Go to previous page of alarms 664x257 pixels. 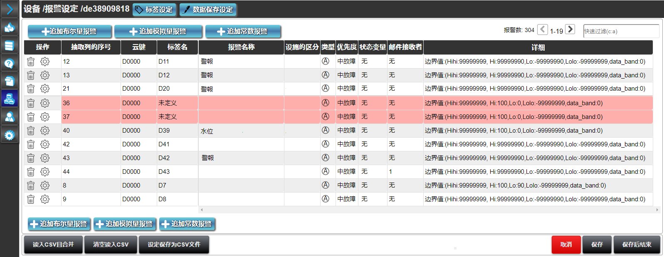(542, 30)
